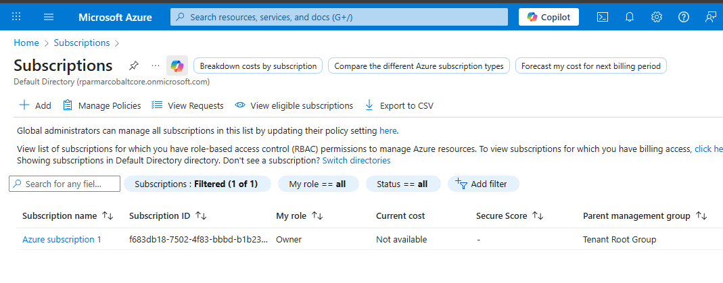Viewport: 723px width, 283px height.
Task: Click the Switch directories link
Action: tap(356, 161)
